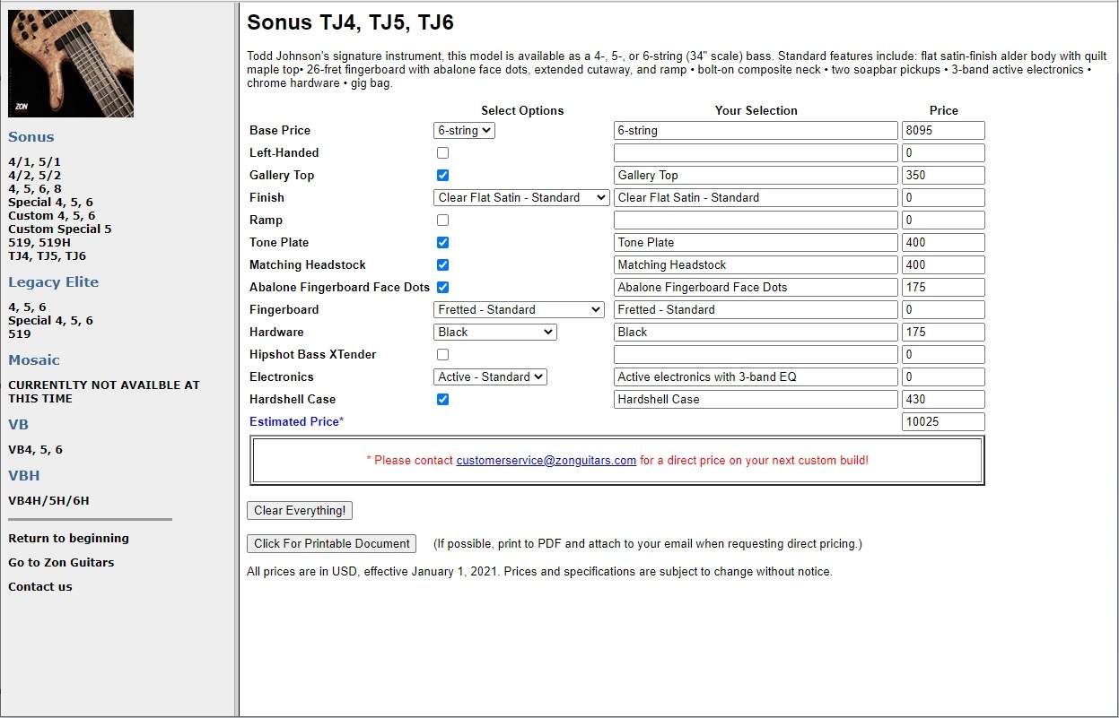Screen dimensions: 1119x718
Task: Click the Gallery Top price field 350
Action: [943, 175]
